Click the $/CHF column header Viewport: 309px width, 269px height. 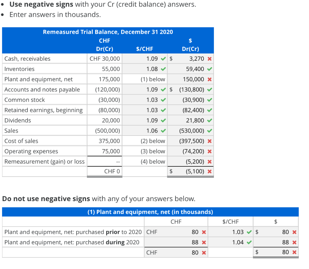(145, 49)
